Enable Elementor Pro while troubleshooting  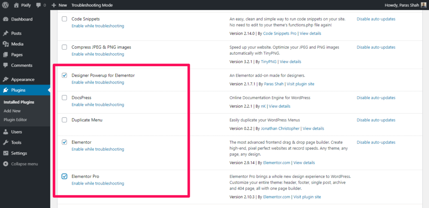click(x=98, y=183)
